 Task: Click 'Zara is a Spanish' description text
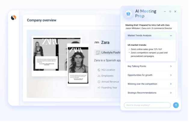pos(107,60)
